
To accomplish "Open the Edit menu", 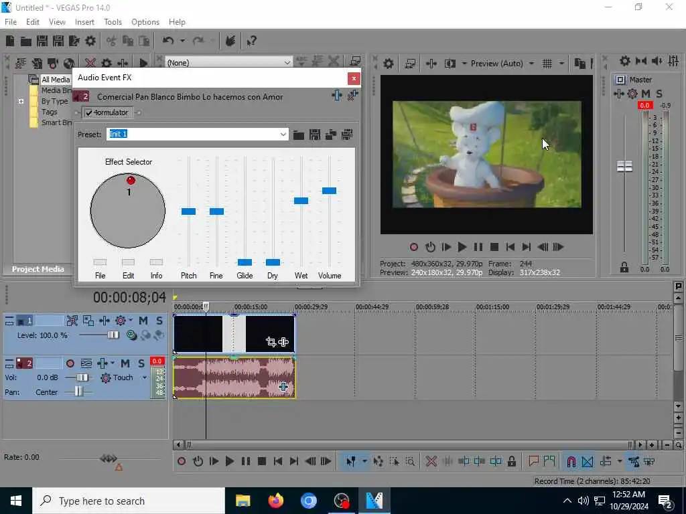I will pyautogui.click(x=32, y=22).
